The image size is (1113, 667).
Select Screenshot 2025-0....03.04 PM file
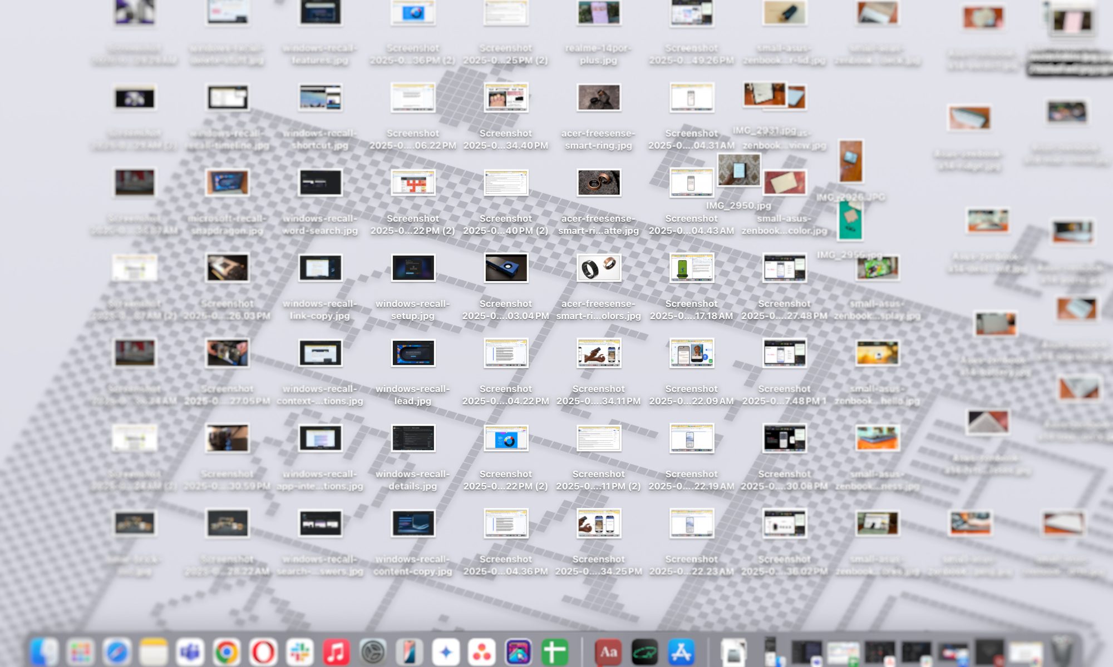tap(506, 268)
